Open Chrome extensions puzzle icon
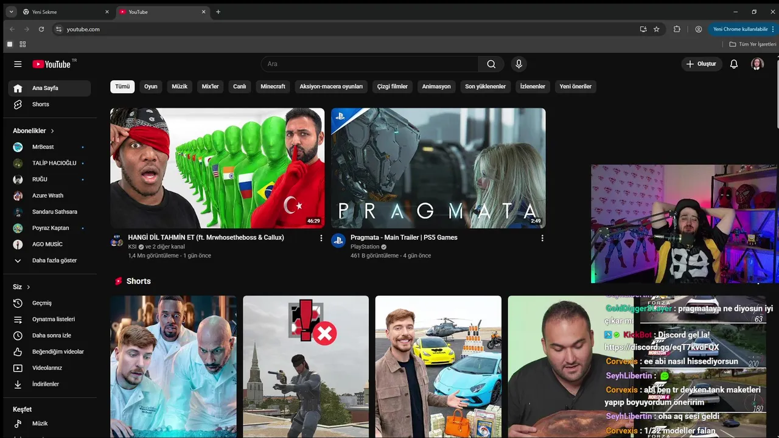The image size is (779, 438). tap(677, 29)
